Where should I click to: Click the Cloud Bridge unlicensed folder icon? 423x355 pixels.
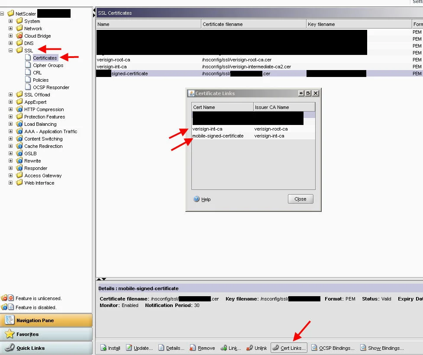click(19, 35)
